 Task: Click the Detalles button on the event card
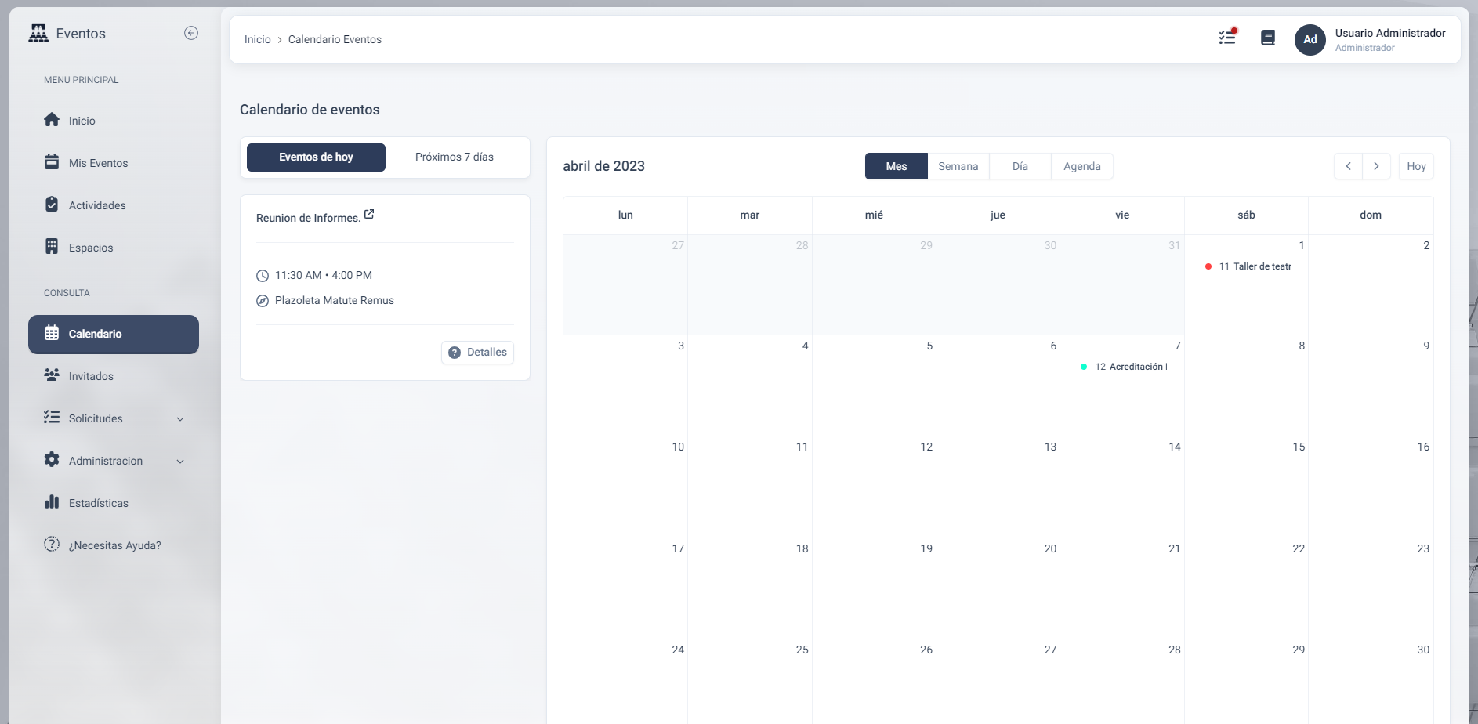[x=477, y=352]
